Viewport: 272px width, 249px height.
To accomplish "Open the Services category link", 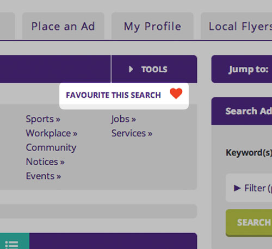I will pos(132,133).
